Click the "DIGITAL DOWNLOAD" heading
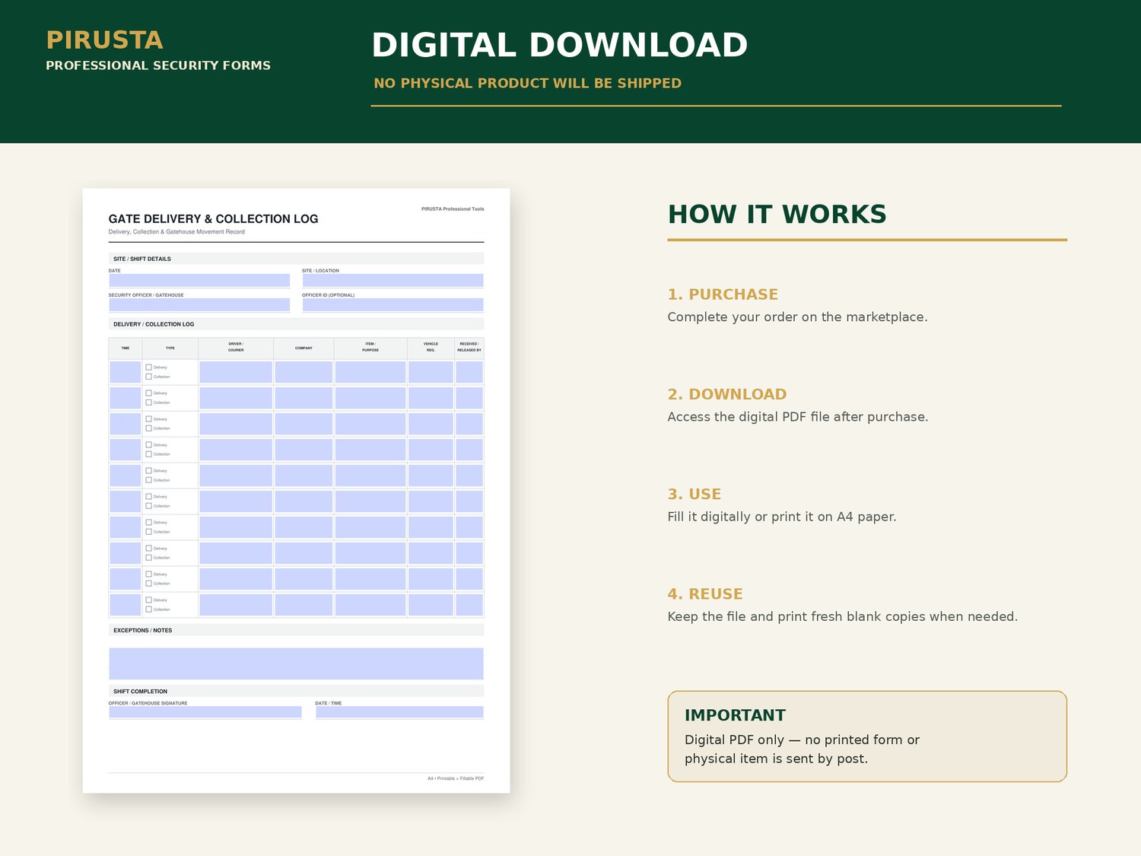This screenshot has width=1141, height=856. pos(560,45)
